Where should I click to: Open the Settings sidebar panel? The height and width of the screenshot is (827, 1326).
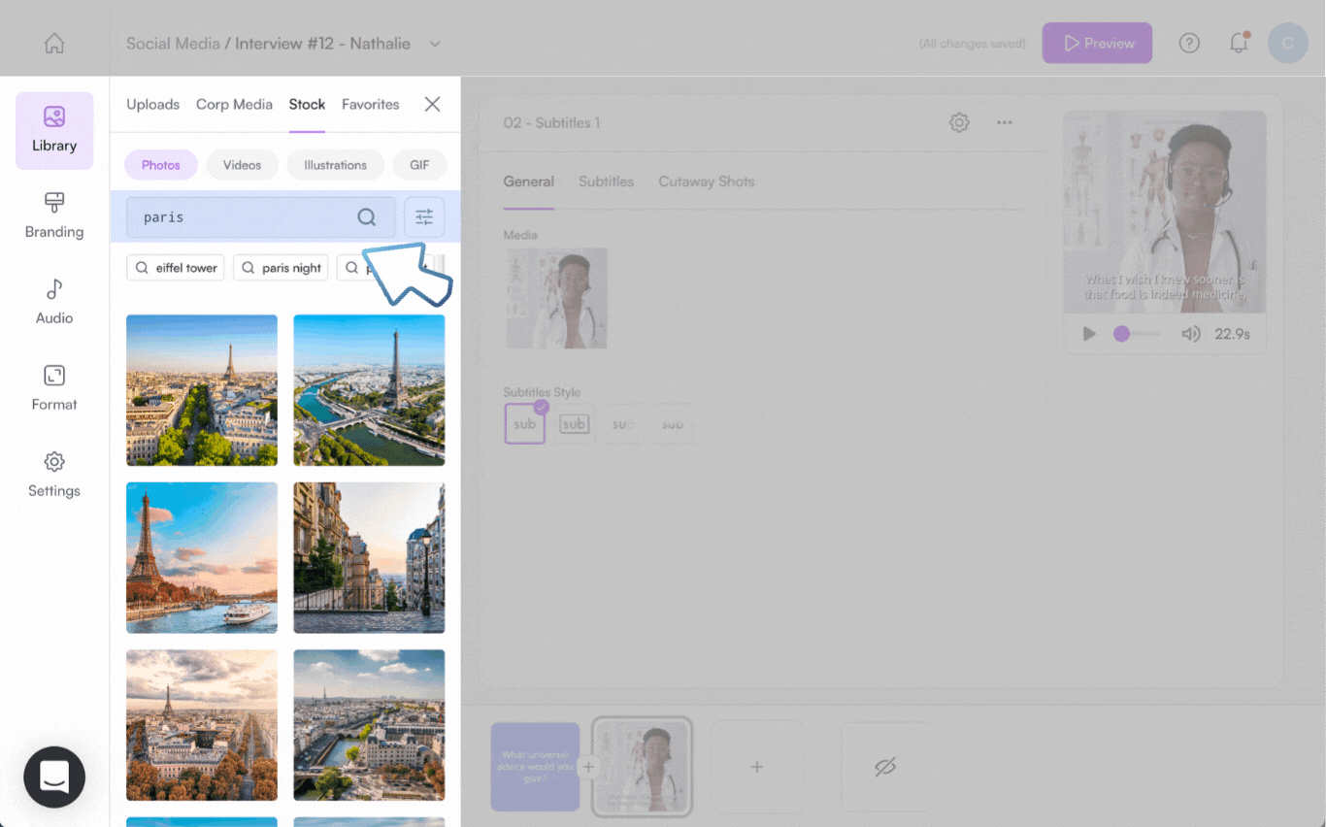(x=54, y=476)
